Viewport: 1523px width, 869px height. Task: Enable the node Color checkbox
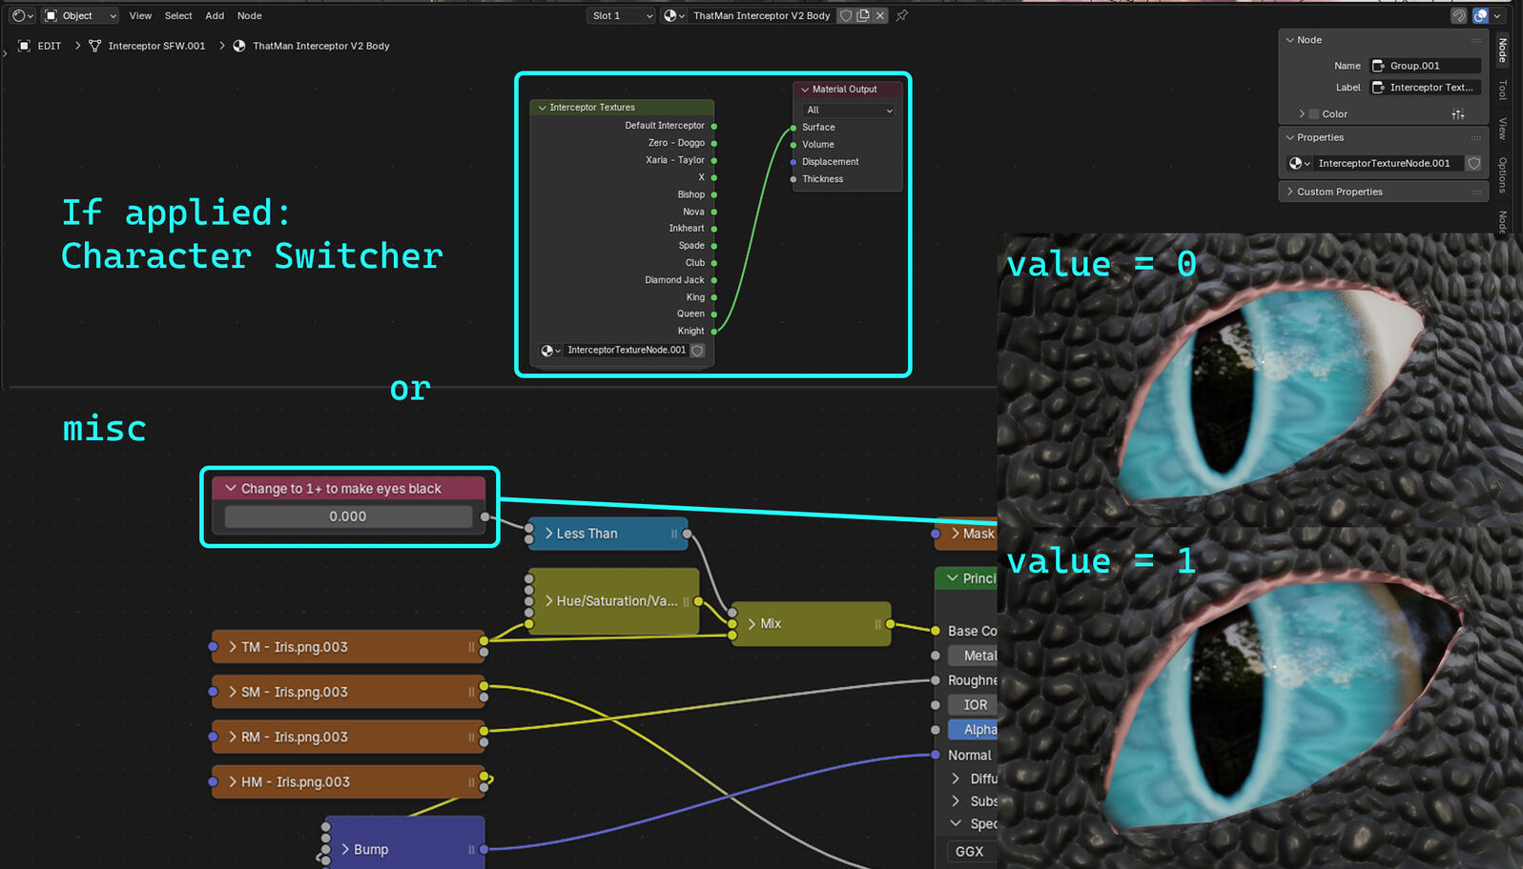[1314, 114]
